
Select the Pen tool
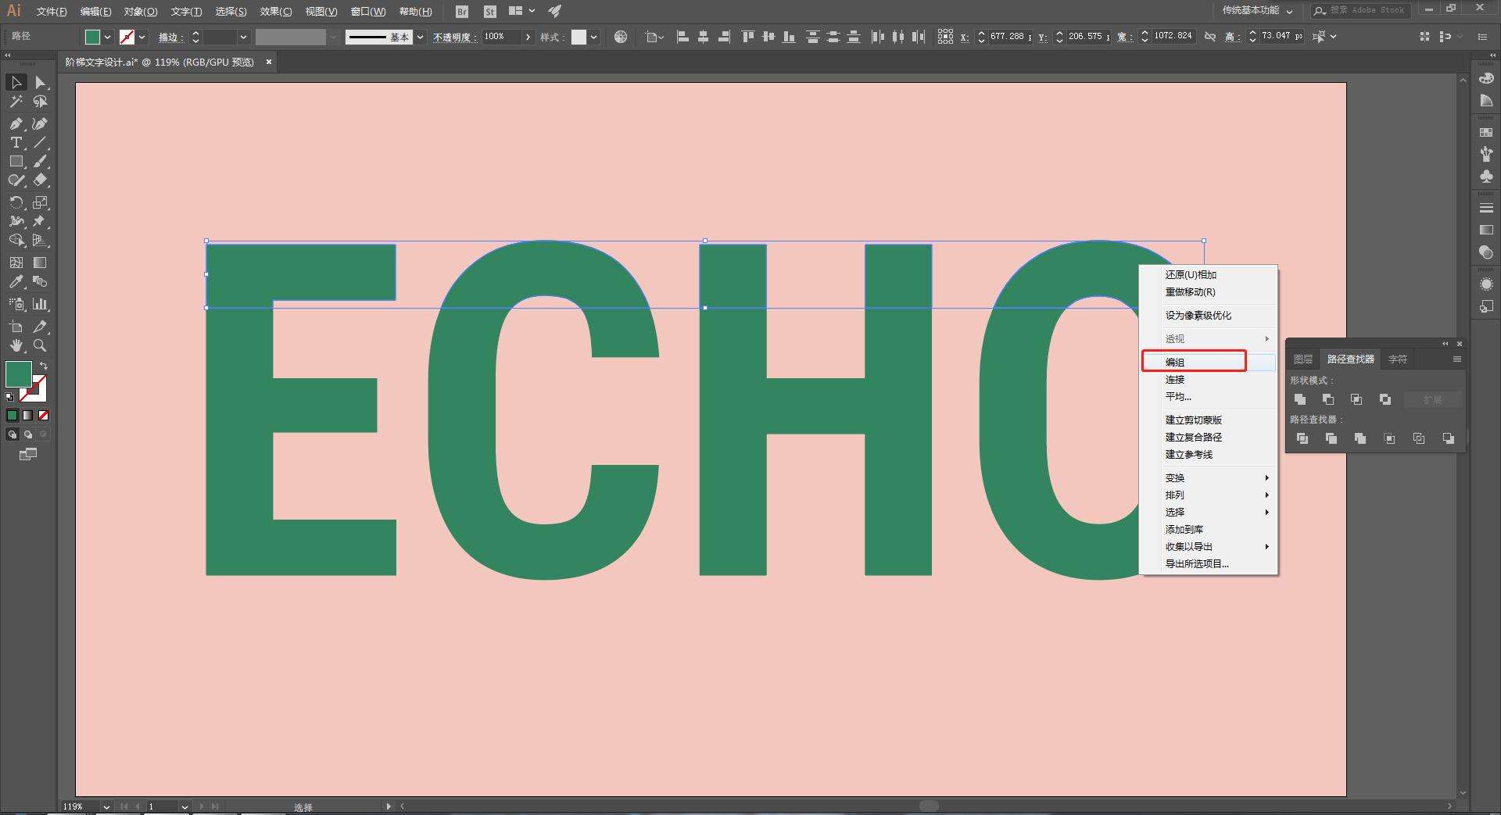point(16,123)
